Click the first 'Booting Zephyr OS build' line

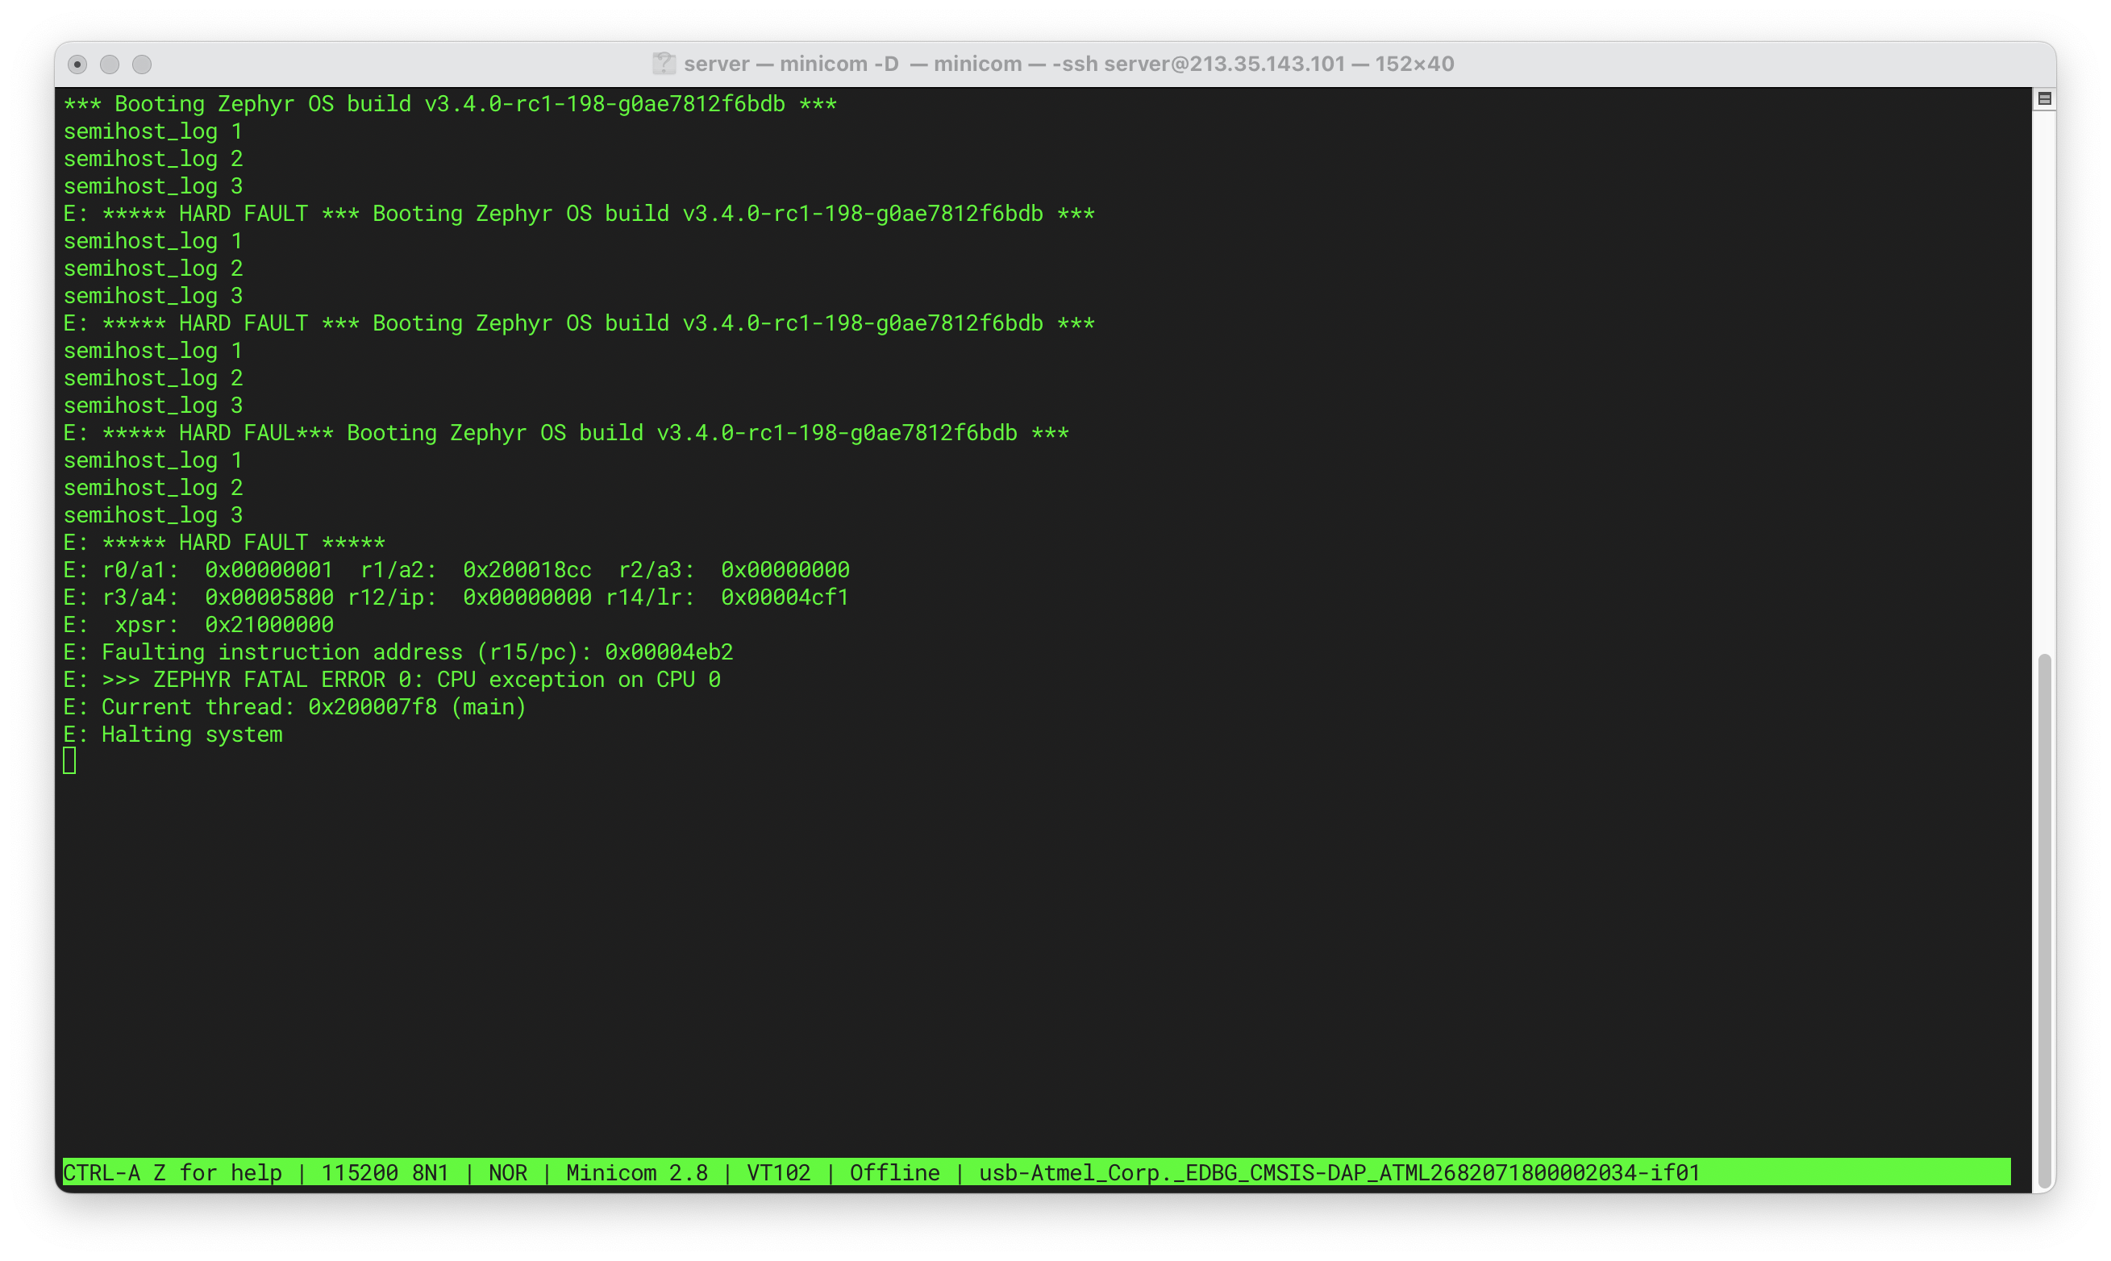[x=450, y=104]
